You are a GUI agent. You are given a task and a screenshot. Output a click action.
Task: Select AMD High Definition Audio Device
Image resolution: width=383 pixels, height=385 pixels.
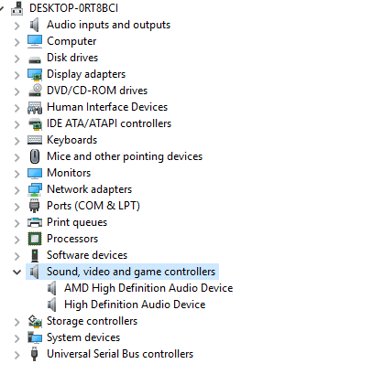[148, 288]
